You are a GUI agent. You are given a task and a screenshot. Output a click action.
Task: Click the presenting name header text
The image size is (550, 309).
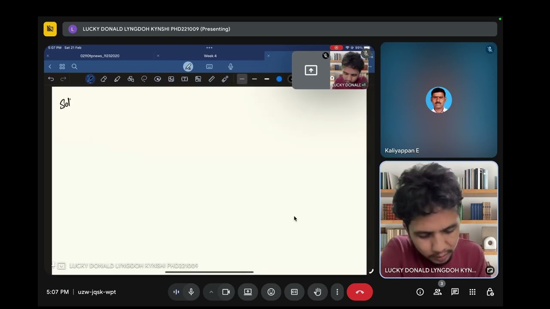tap(156, 29)
